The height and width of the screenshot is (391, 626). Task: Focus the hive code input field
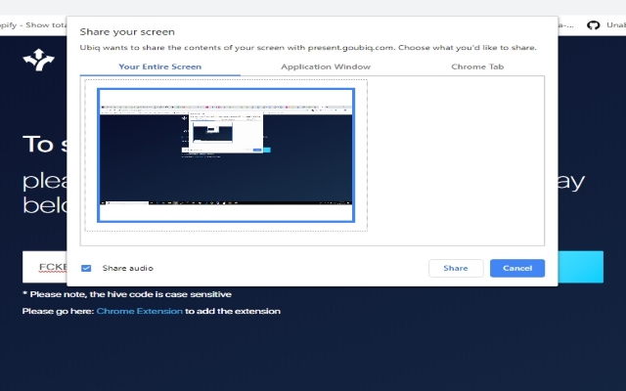pyautogui.click(x=45, y=267)
